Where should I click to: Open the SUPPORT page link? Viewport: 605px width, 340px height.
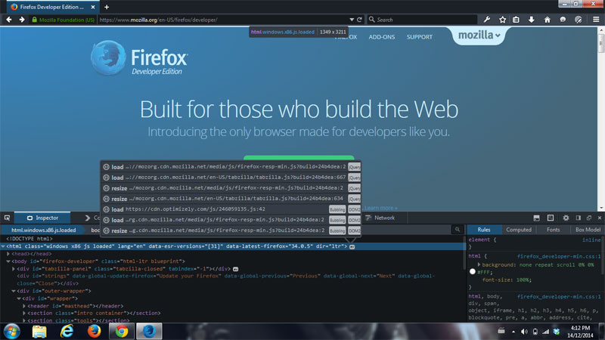[x=420, y=37]
